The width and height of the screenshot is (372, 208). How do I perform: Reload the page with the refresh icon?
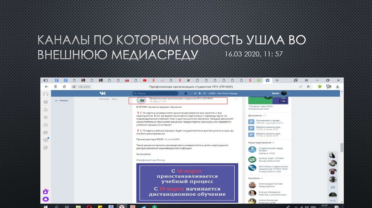point(64,87)
